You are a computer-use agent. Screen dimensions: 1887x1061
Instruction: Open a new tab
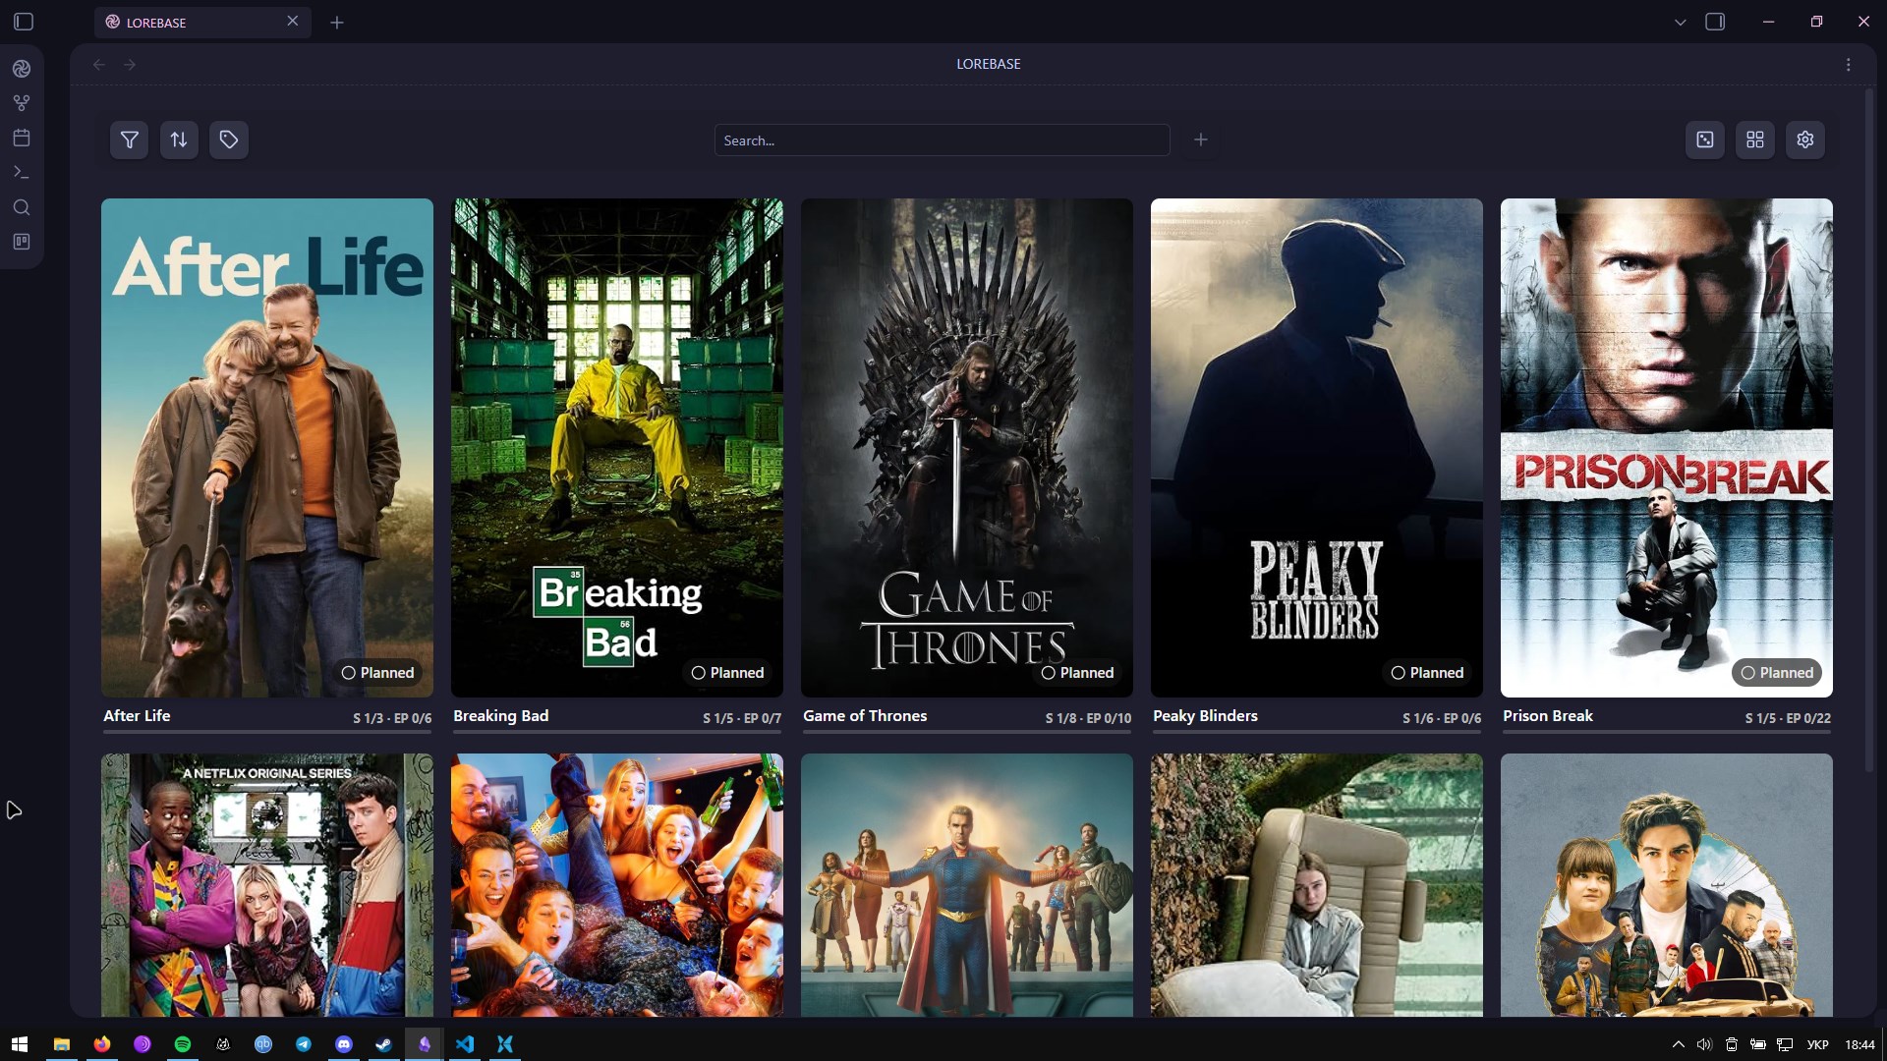click(x=337, y=22)
